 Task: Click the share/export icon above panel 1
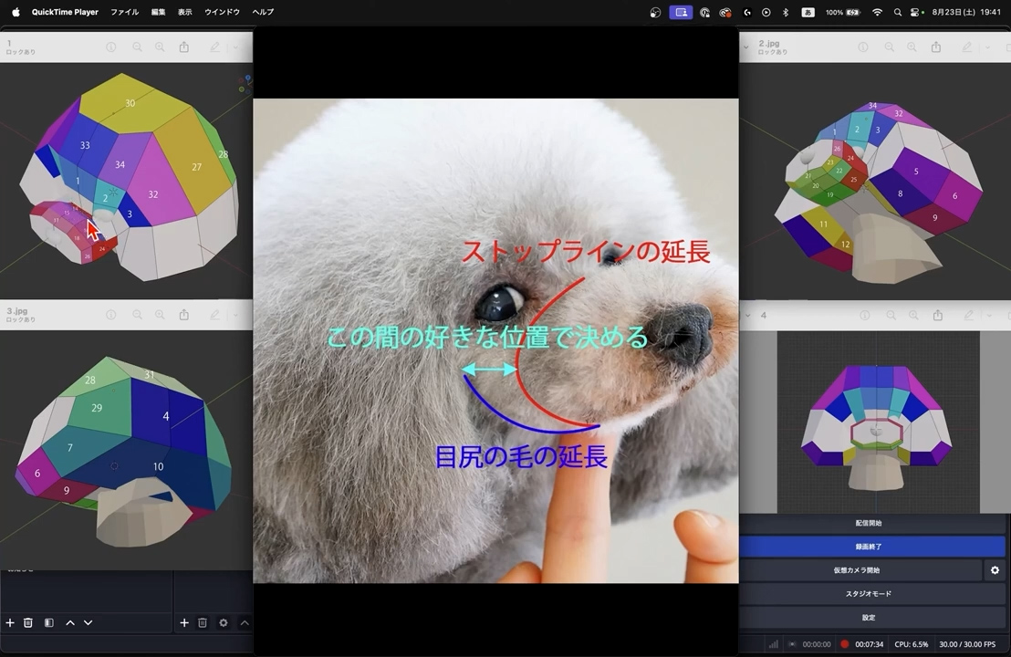tap(183, 46)
